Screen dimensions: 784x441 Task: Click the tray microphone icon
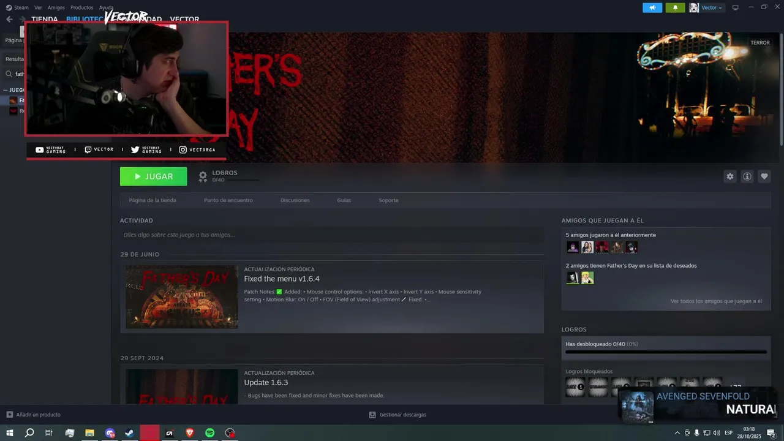coord(696,433)
